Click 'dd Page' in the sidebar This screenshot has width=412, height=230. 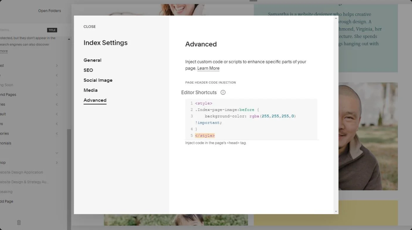[7, 201]
